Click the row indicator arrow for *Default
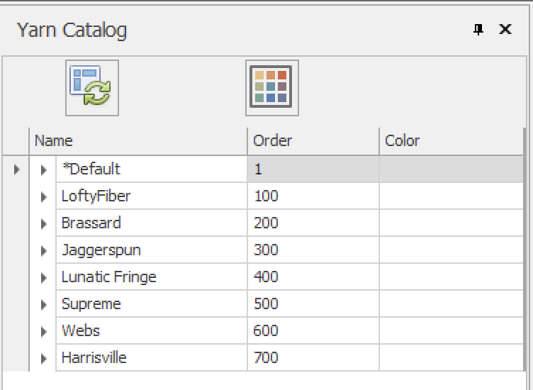Image resolution: width=533 pixels, height=390 pixels. coord(16,169)
